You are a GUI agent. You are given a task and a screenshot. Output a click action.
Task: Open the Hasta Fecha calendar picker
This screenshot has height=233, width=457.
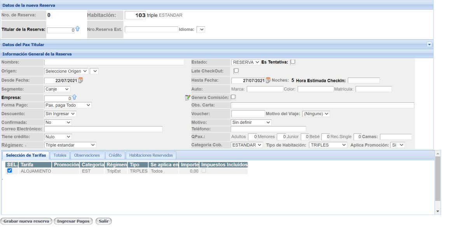tap(268, 80)
